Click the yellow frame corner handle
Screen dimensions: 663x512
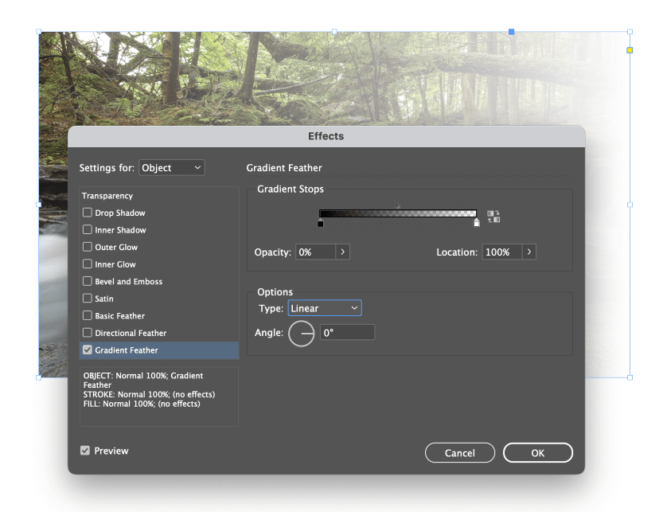point(630,50)
